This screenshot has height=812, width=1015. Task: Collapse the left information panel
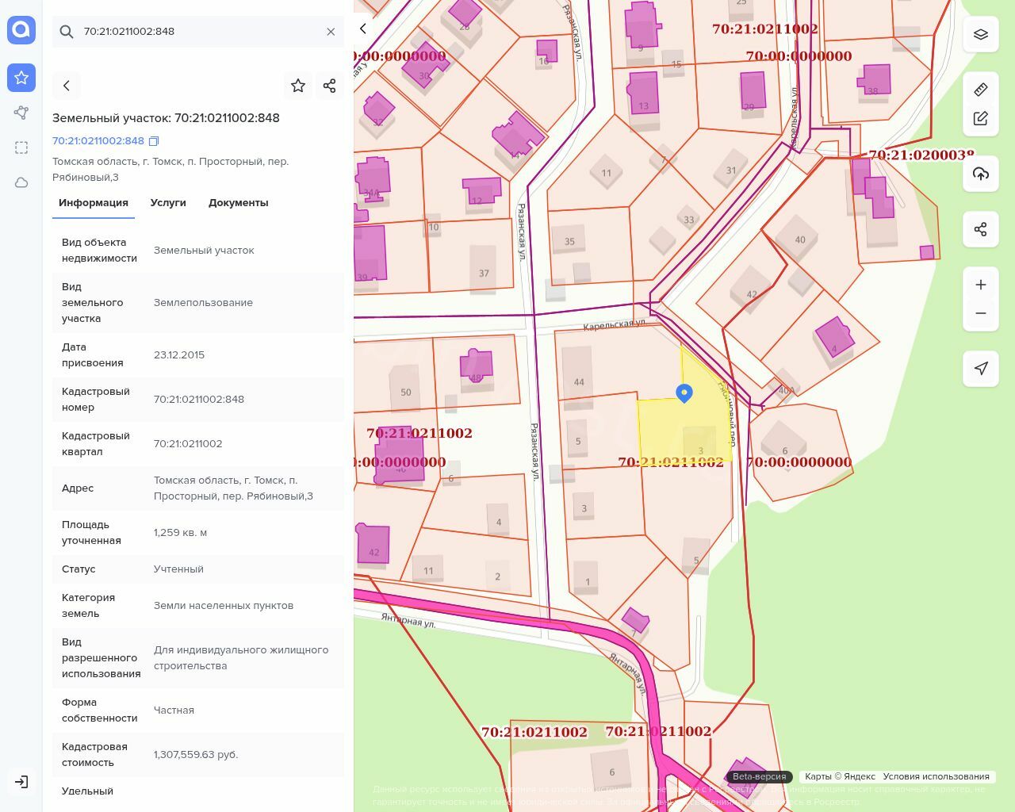pos(363,29)
